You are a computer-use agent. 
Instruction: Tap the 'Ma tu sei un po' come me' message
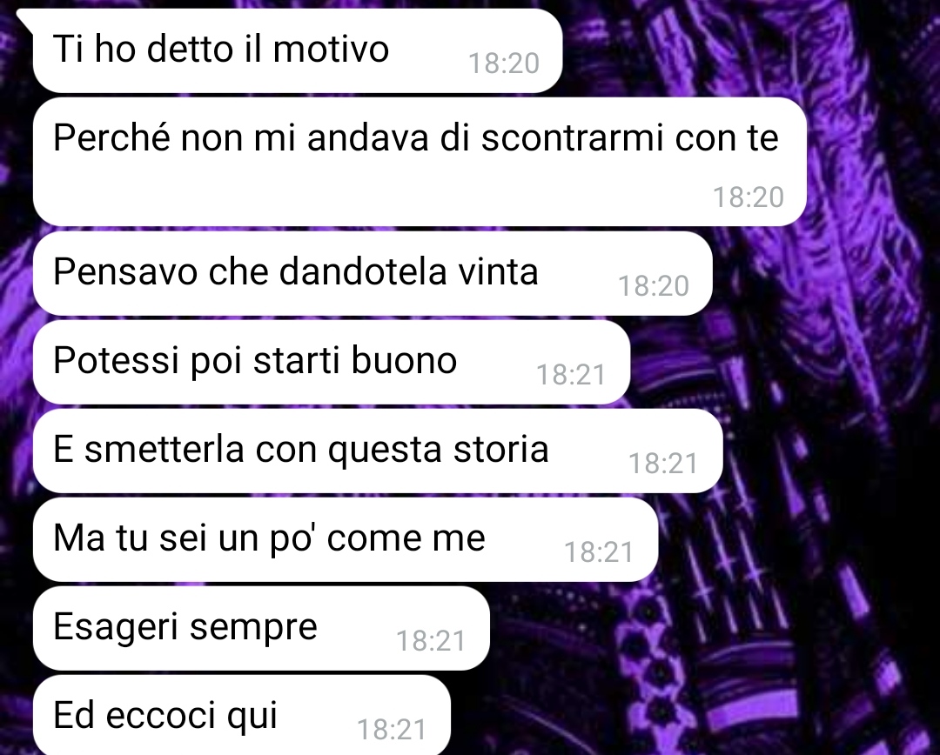(269, 538)
